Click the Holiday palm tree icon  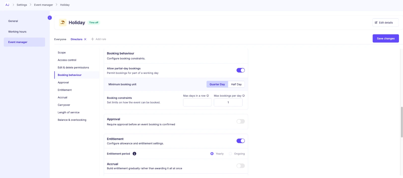point(63,22)
